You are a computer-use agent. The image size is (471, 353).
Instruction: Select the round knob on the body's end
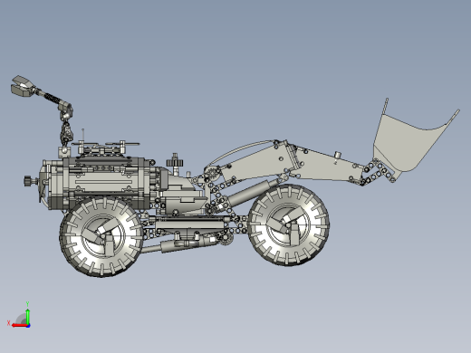click(28, 181)
